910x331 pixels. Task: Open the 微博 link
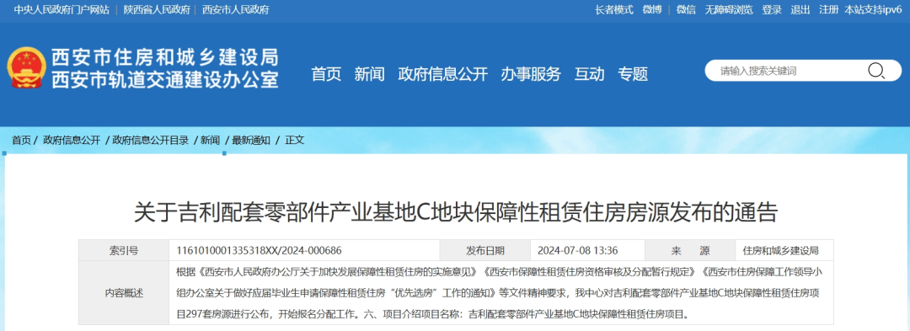click(651, 10)
